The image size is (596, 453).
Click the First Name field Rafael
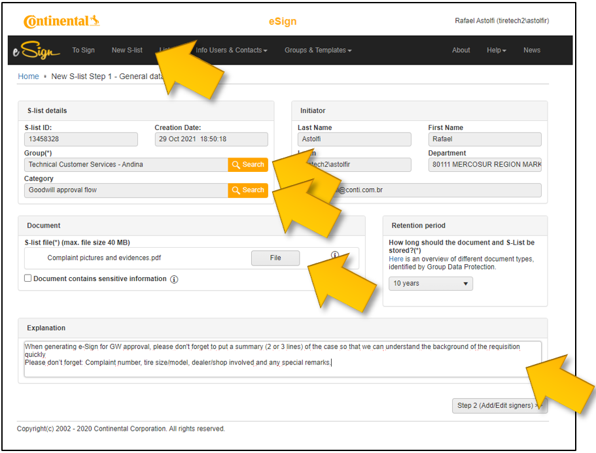(485, 139)
